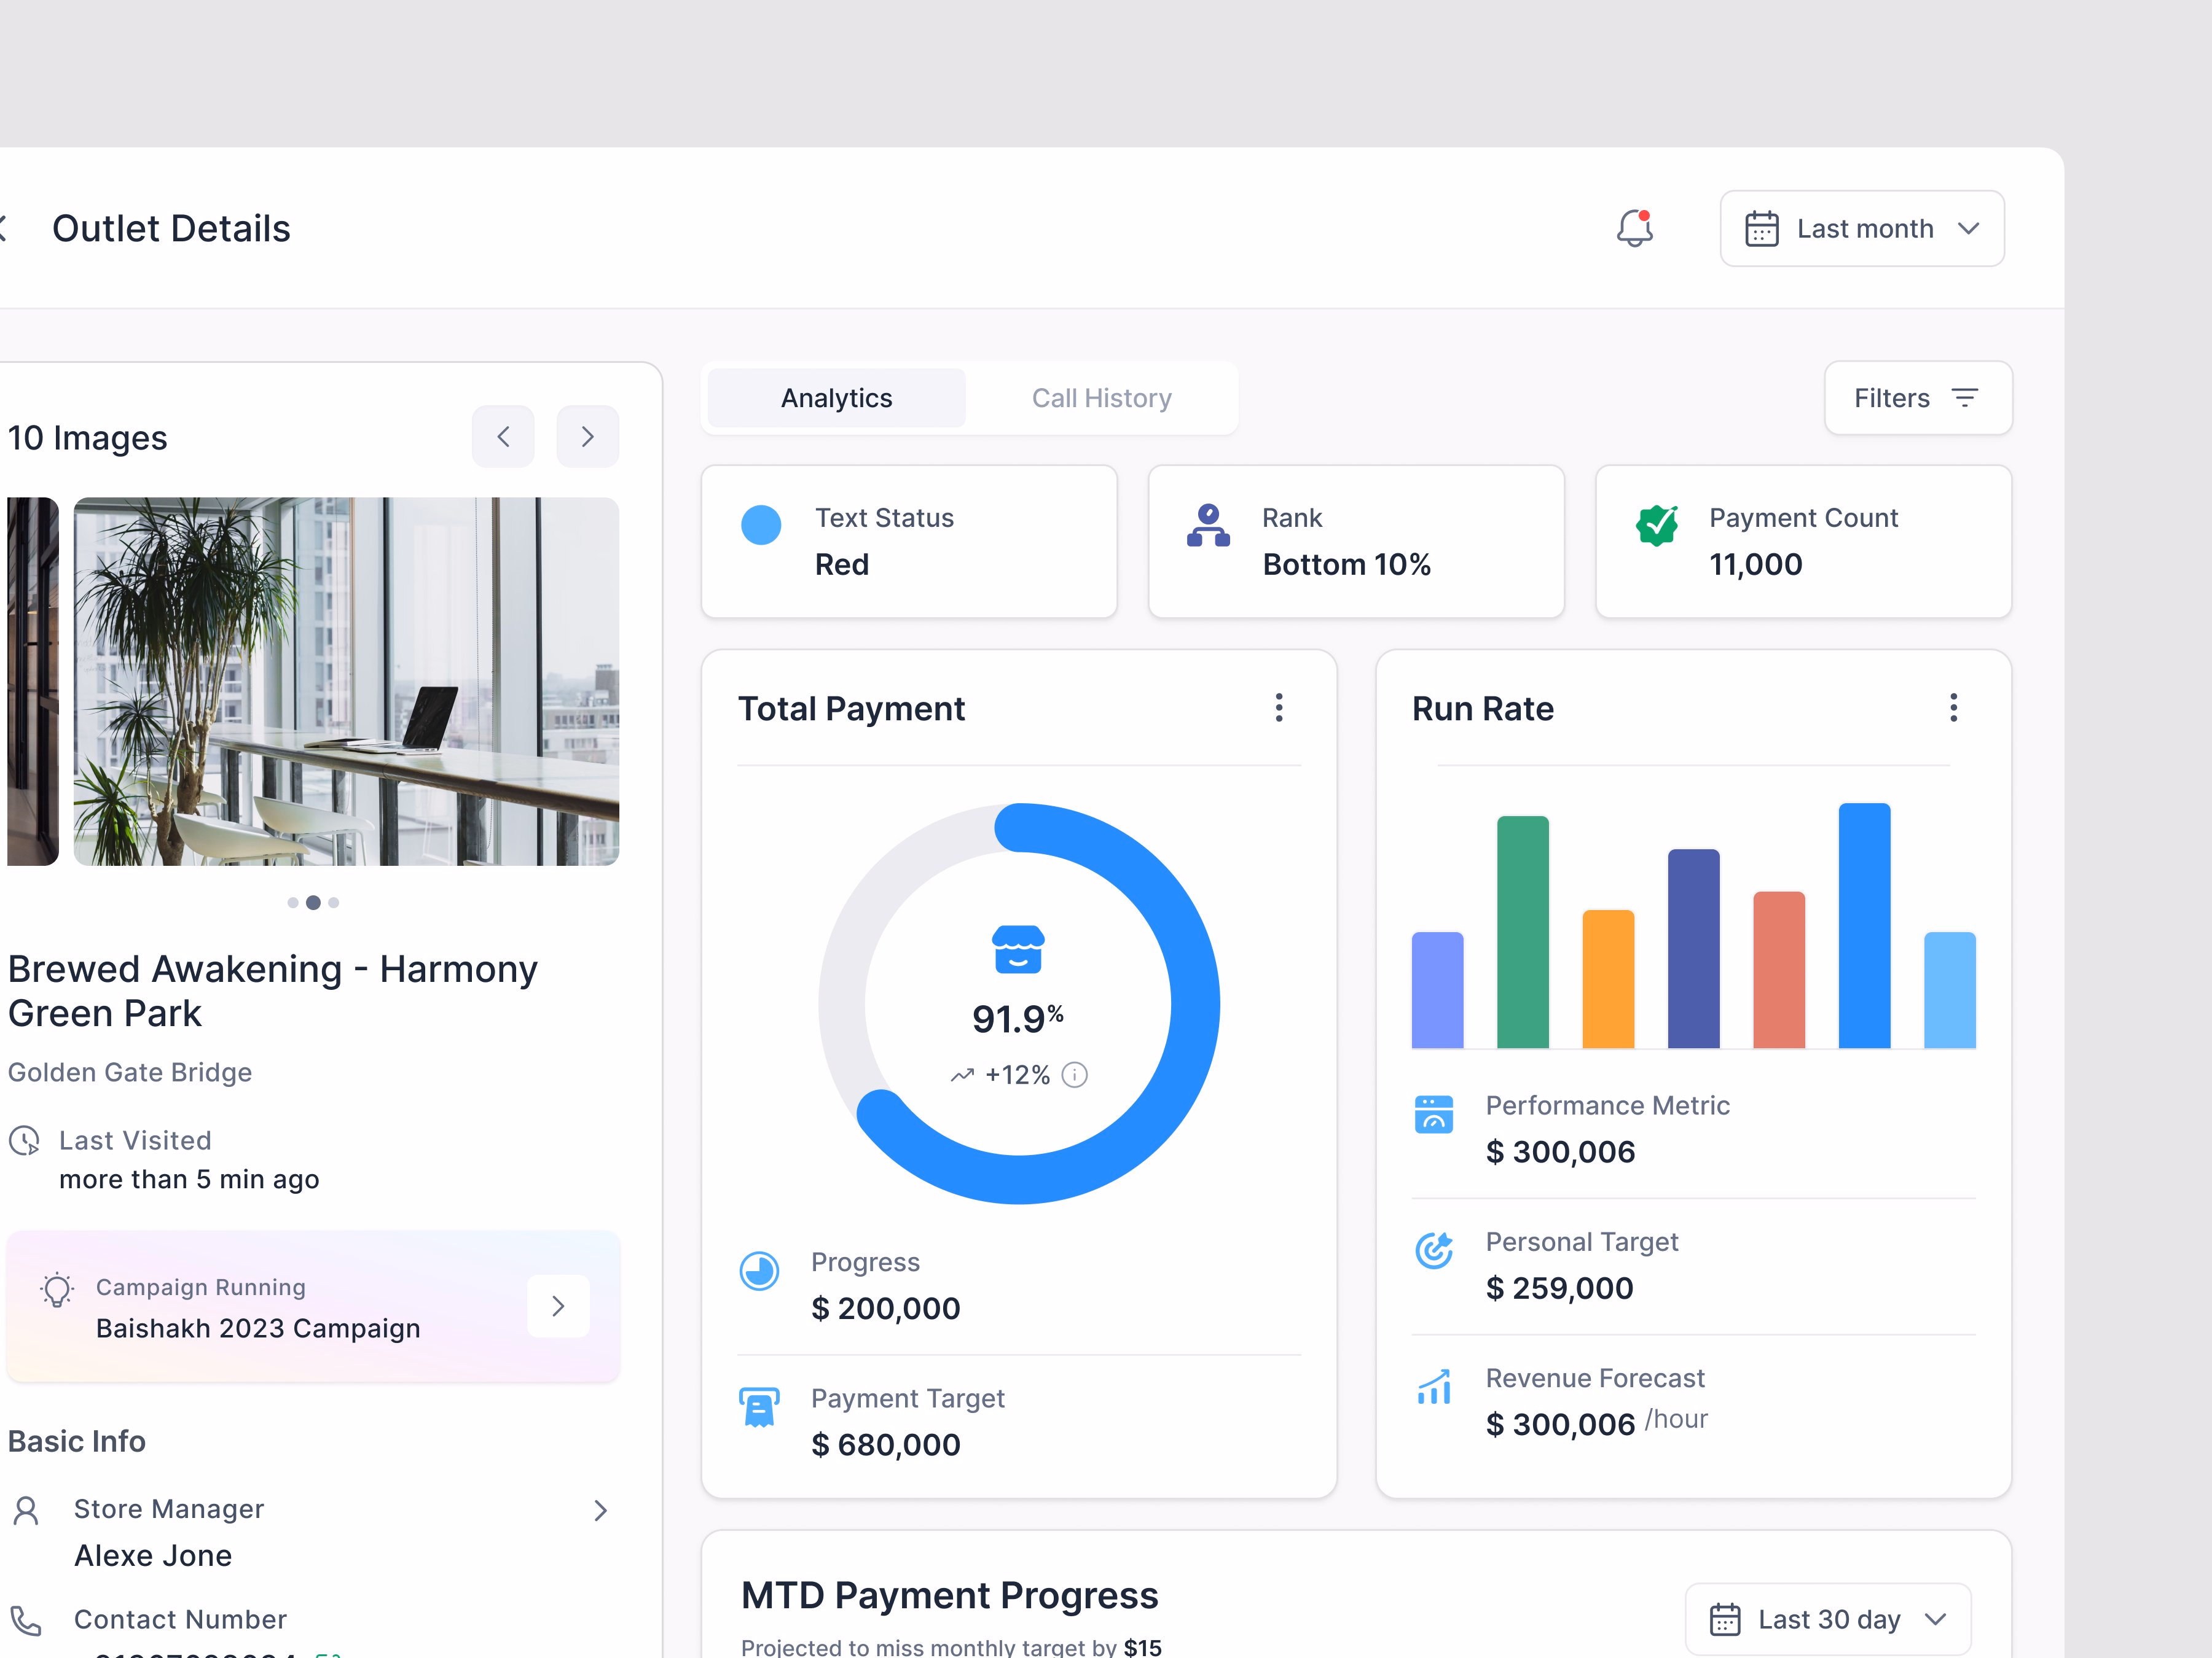The height and width of the screenshot is (1658, 2212).
Task: Select the active middle carousel dot
Action: 313,903
